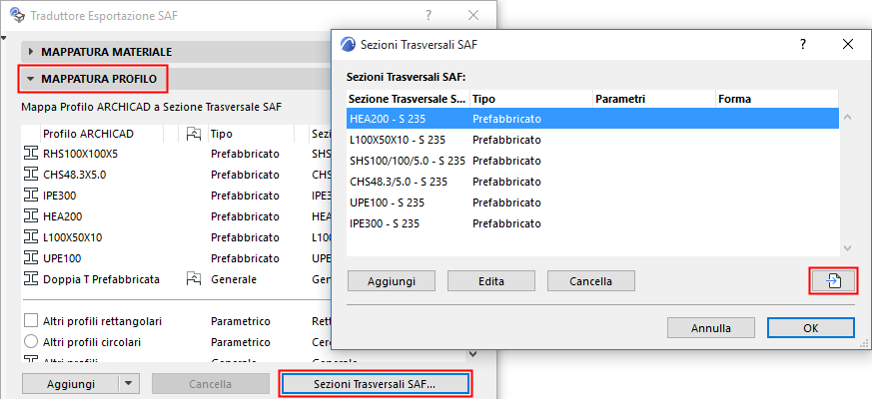Select Altri profili circolari row
Viewport: 872px width, 399px height.
tap(177, 342)
